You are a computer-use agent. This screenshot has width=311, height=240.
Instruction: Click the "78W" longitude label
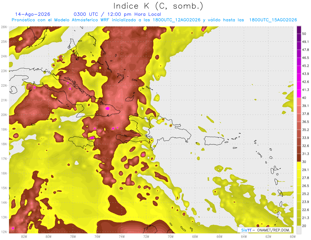[x=73, y=237]
